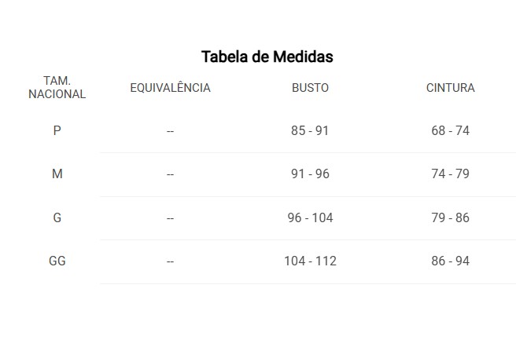Viewport: 516px width, 347px height.
Task: Click bust measurement 96 - 104
Action: [310, 217]
